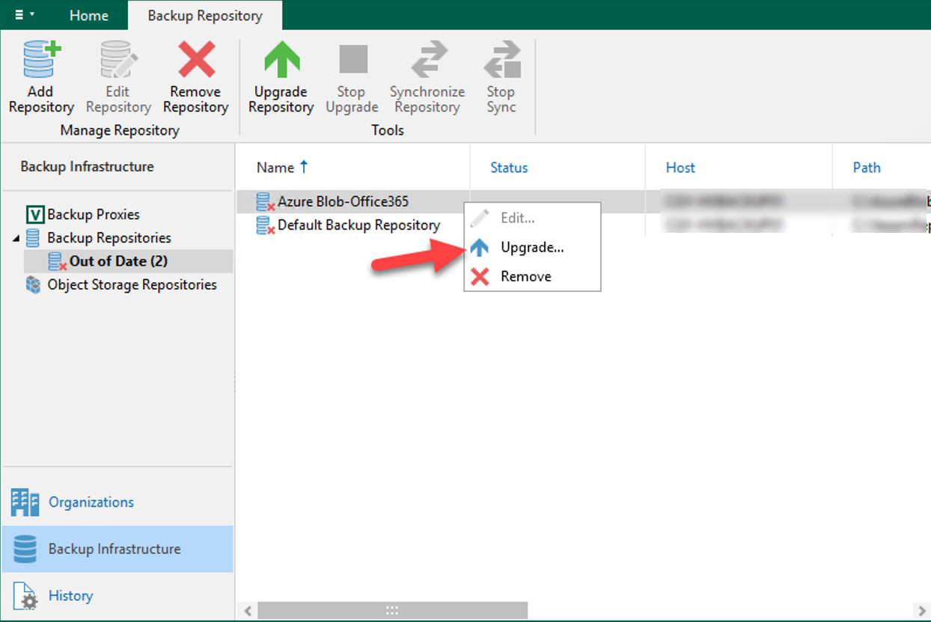Click the Remove Repository red X icon
This screenshot has height=622, width=931.
(195, 61)
